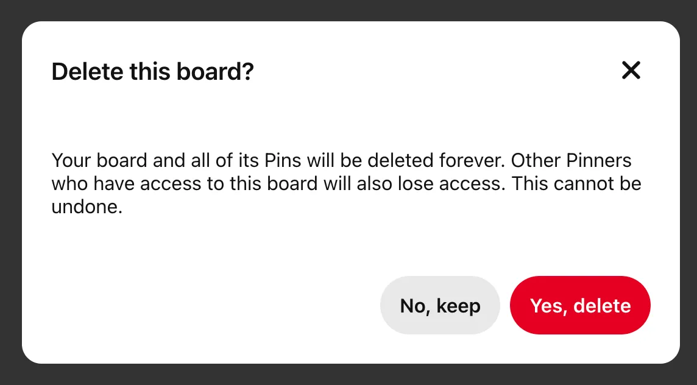Click the "Delete this board?" heading

(152, 72)
